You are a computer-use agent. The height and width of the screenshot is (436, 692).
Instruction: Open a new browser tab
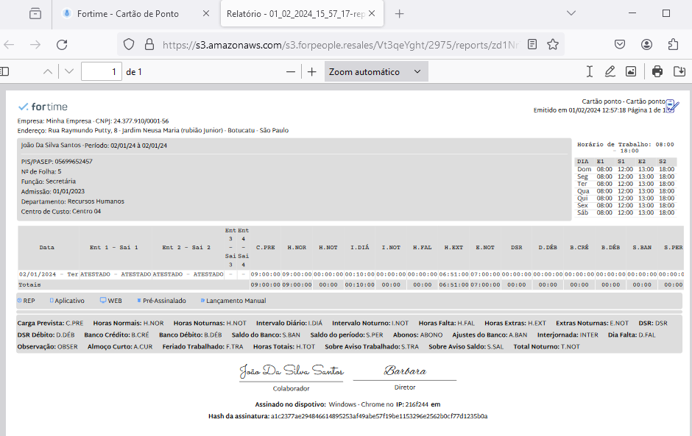point(400,14)
